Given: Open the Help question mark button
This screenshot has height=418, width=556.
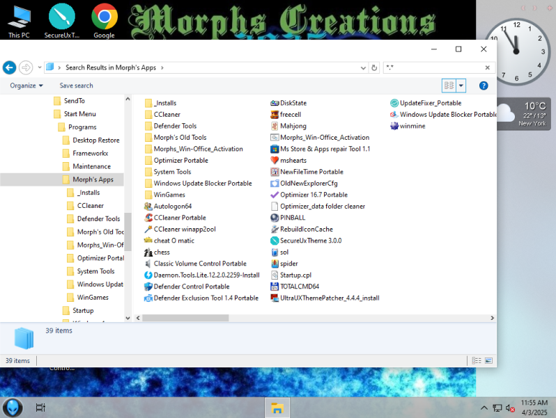Looking at the screenshot, I should pos(484,86).
